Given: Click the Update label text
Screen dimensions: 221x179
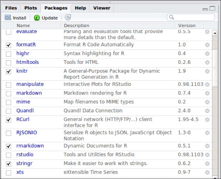Looking at the screenshot, I should (50, 18).
